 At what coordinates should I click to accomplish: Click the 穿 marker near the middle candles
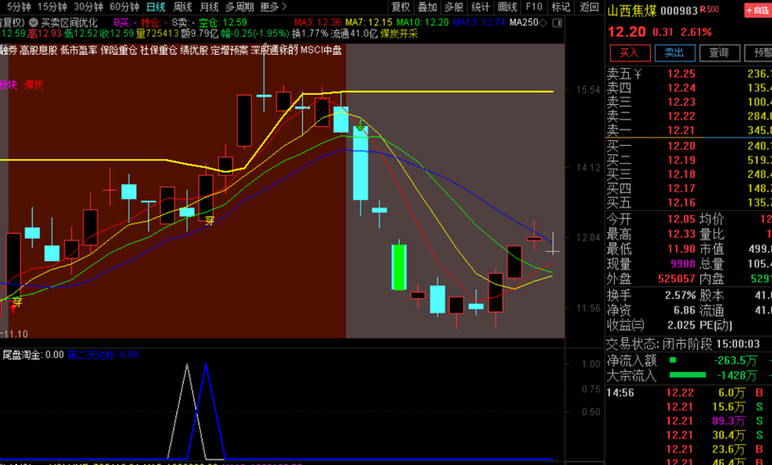[209, 220]
